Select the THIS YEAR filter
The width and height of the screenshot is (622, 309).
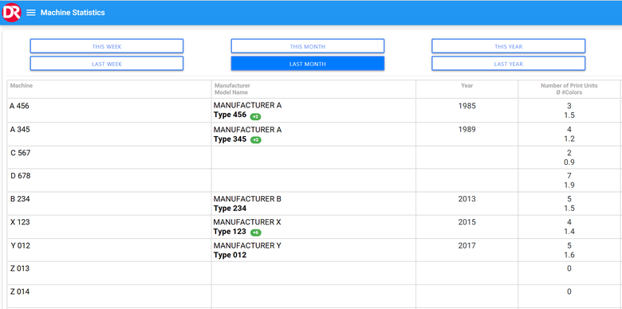click(x=508, y=46)
